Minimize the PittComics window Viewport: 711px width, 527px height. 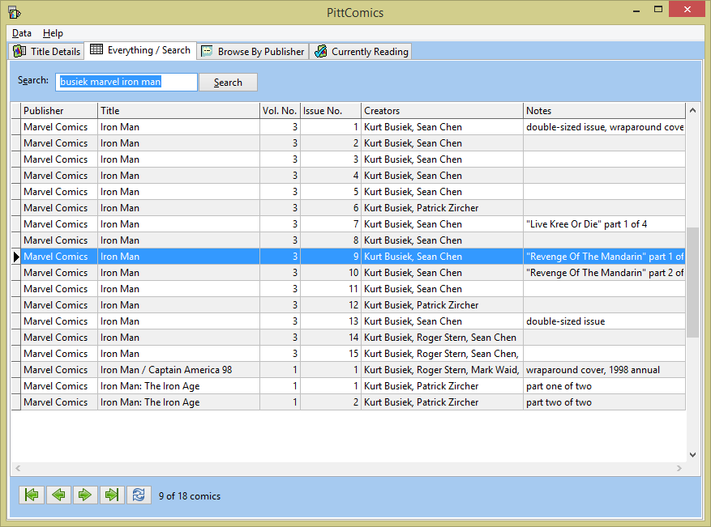click(636, 10)
